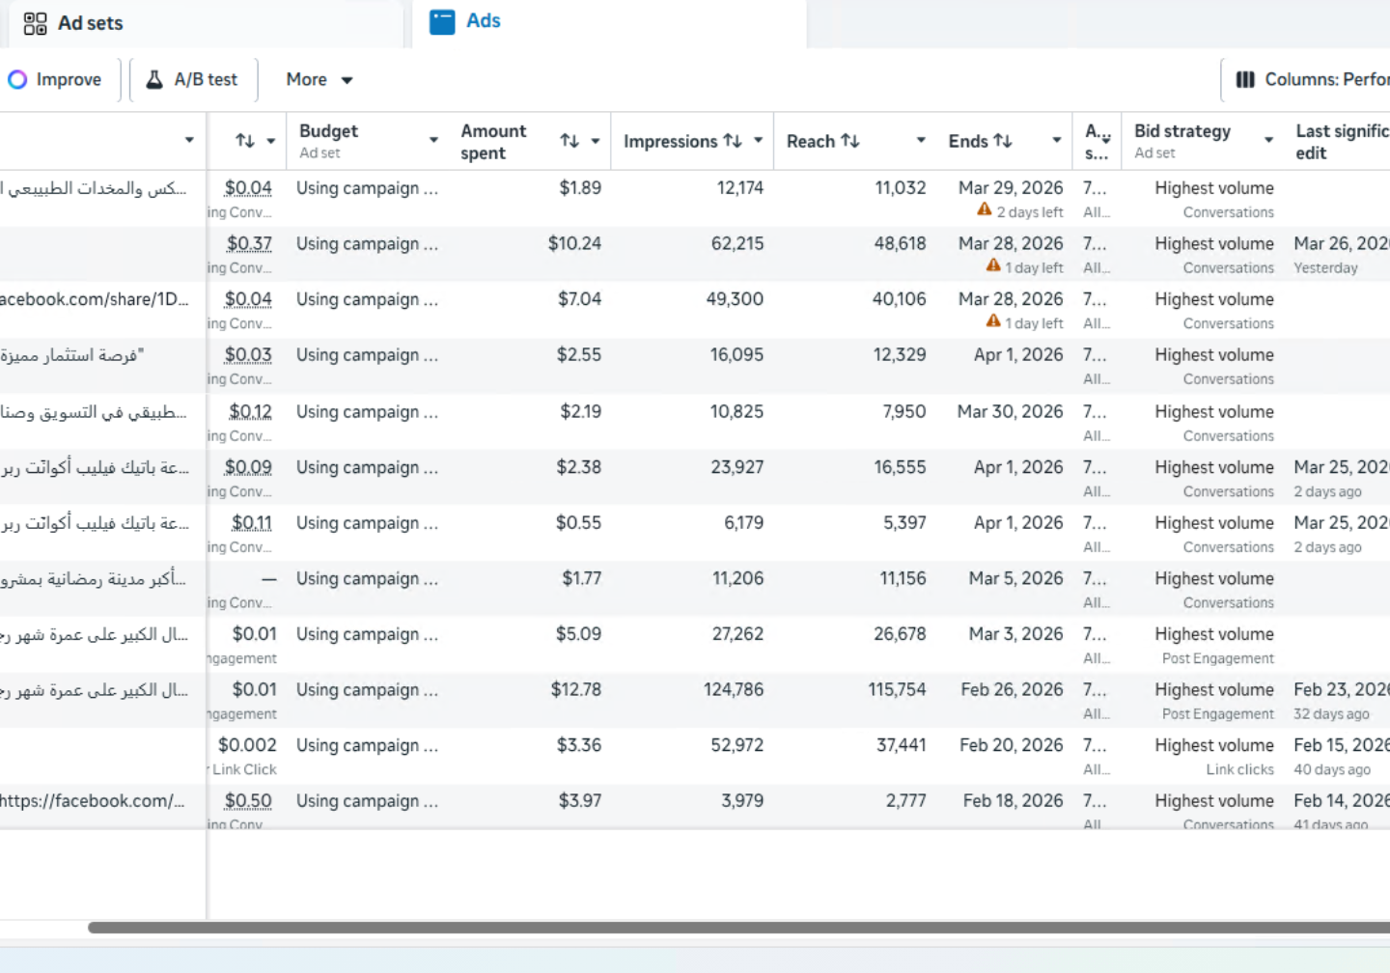Click the Columns bars icon

tap(1245, 79)
